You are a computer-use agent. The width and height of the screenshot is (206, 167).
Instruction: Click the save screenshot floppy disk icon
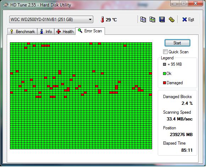pos(162,20)
